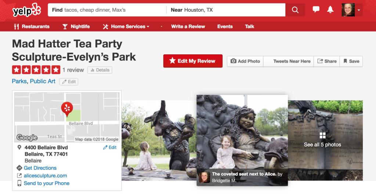
Task: Focus the Near location field
Action: 226,10
